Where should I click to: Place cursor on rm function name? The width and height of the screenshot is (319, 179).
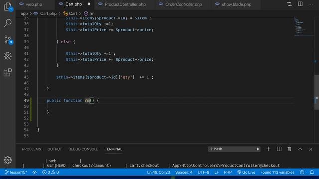pyautogui.click(x=87, y=100)
